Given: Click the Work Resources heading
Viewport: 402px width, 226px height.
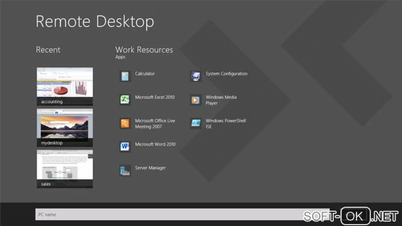Looking at the screenshot, I should pyautogui.click(x=144, y=50).
